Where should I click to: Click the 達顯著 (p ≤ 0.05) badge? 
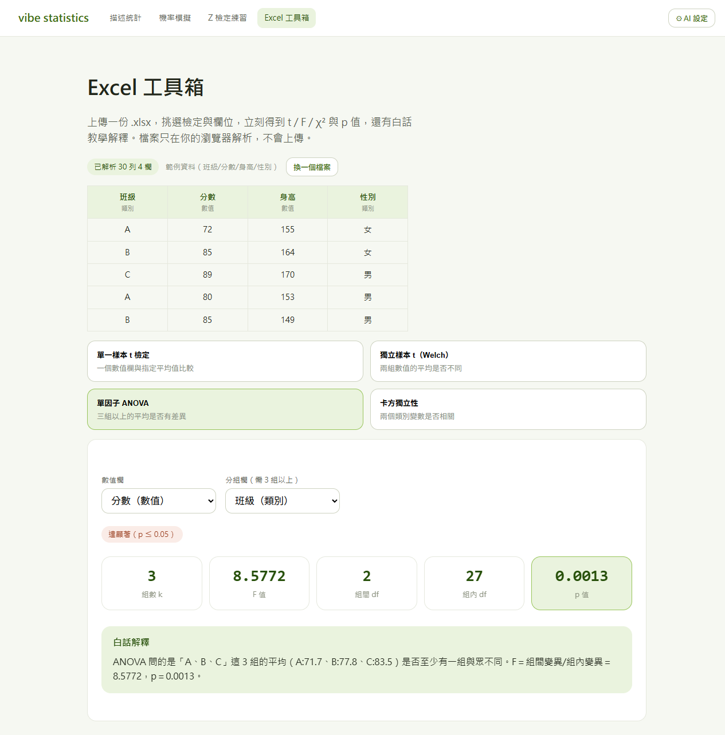pos(142,534)
